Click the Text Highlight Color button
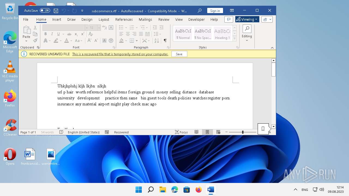Screen dimensions: 349x196 (56, 41)
